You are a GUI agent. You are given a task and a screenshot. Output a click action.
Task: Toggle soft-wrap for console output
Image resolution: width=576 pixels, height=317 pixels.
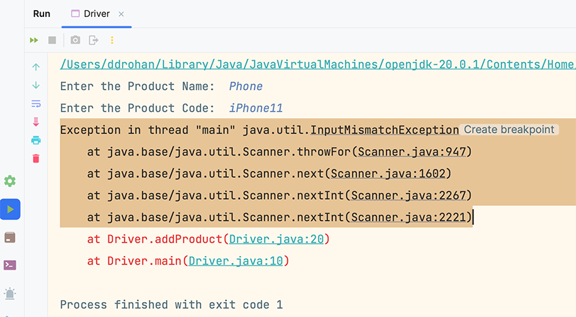click(36, 104)
